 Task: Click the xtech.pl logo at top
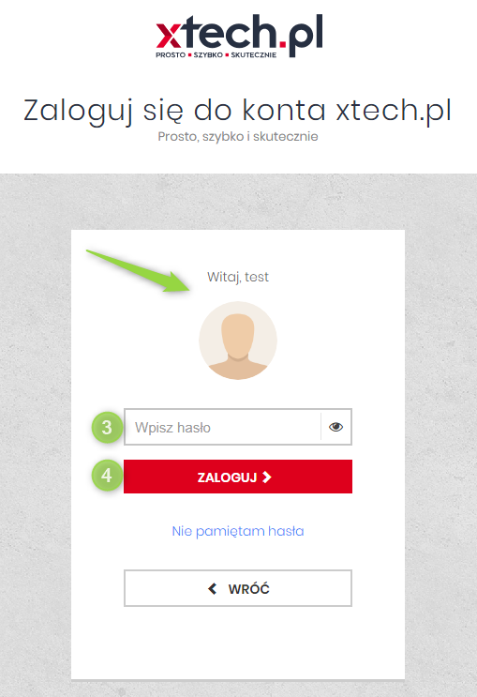tap(239, 36)
